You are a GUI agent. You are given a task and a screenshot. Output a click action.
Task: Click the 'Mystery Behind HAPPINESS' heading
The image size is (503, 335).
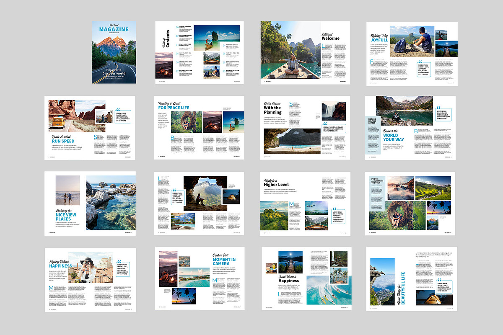pyautogui.click(x=60, y=263)
